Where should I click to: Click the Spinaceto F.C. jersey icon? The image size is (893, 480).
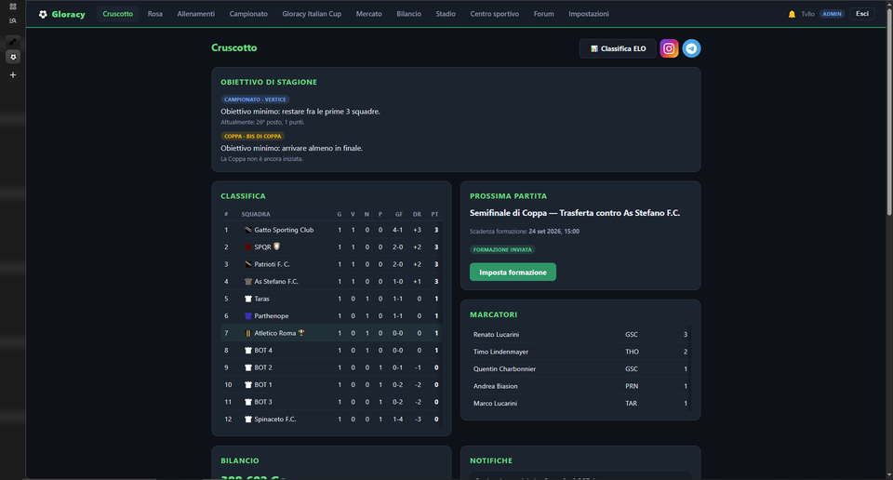pos(247,420)
